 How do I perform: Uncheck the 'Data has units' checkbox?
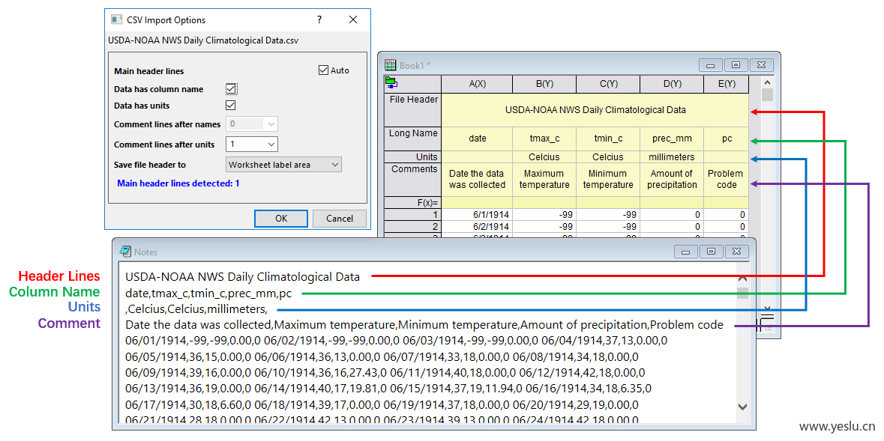[231, 106]
